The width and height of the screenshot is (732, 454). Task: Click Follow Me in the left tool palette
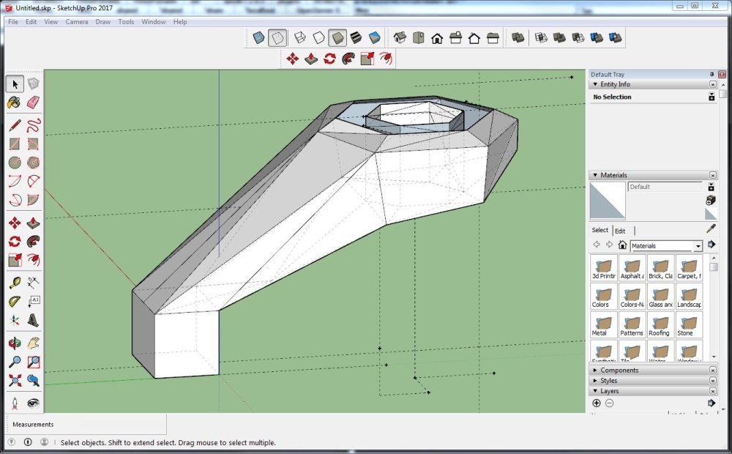click(x=33, y=242)
